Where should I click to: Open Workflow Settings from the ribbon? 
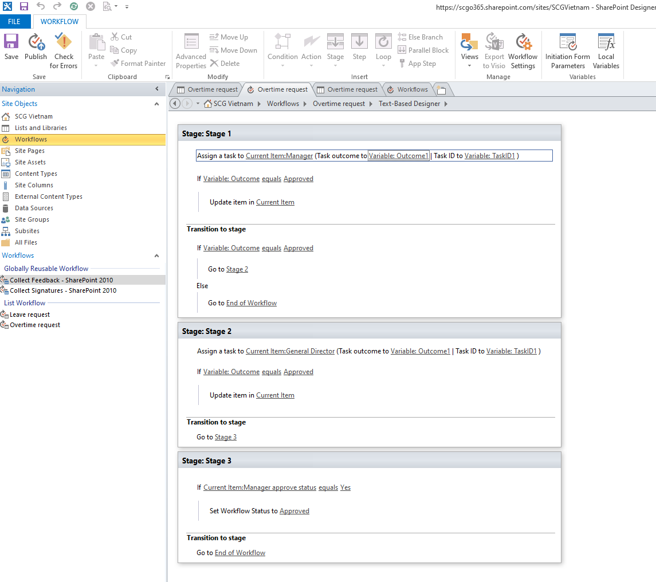(523, 42)
